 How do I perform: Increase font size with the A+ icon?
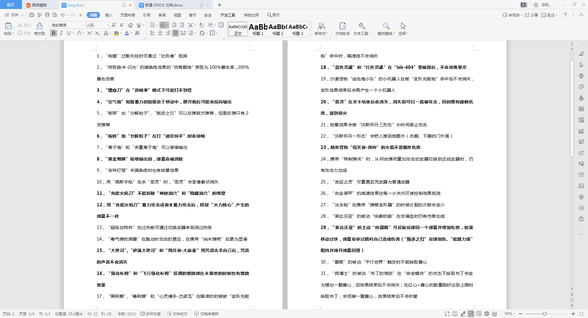[114, 25]
